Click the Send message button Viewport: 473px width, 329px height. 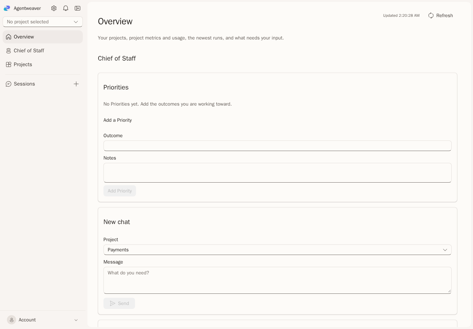[x=119, y=303]
